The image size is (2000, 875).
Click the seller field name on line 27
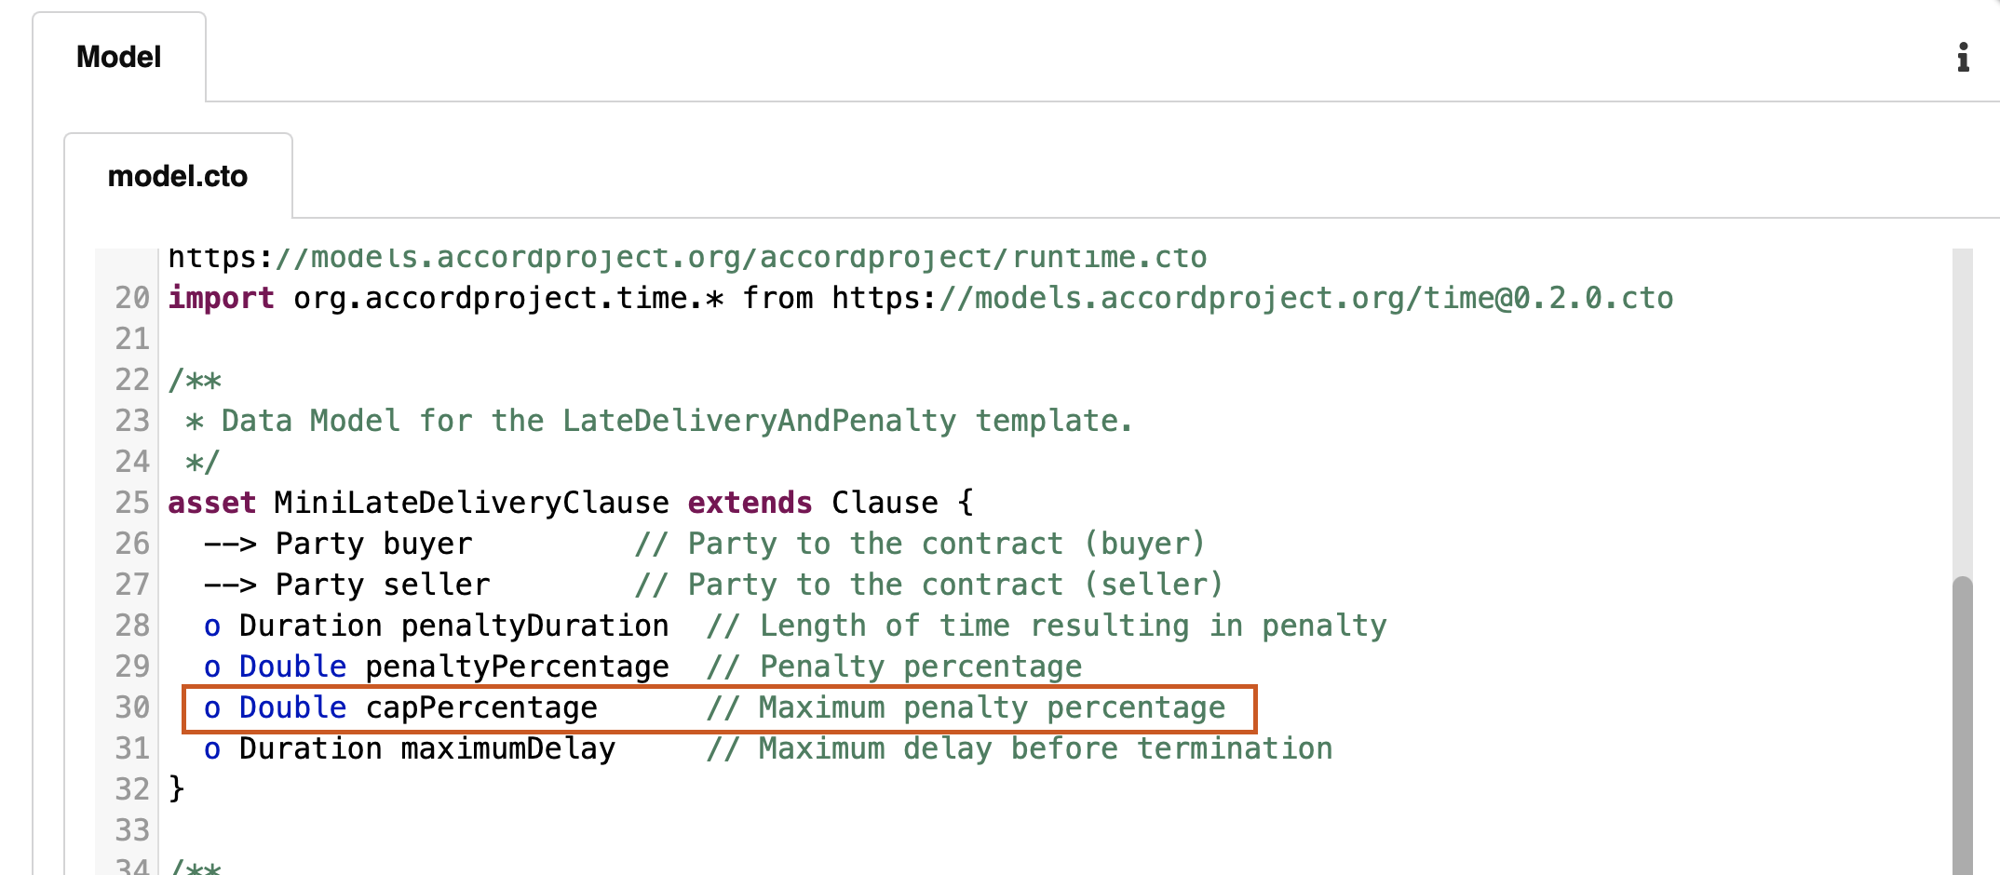[x=436, y=585]
